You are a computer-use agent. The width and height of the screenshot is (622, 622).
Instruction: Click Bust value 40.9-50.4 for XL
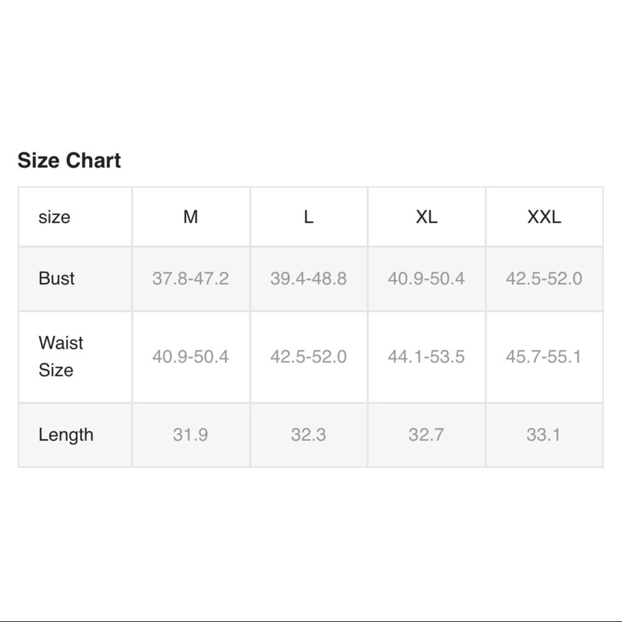pyautogui.click(x=426, y=278)
